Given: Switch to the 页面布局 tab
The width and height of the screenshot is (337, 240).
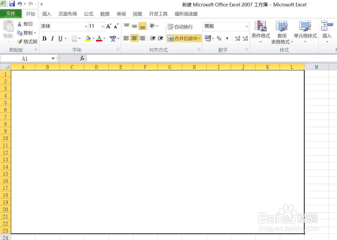Looking at the screenshot, I should 68,14.
